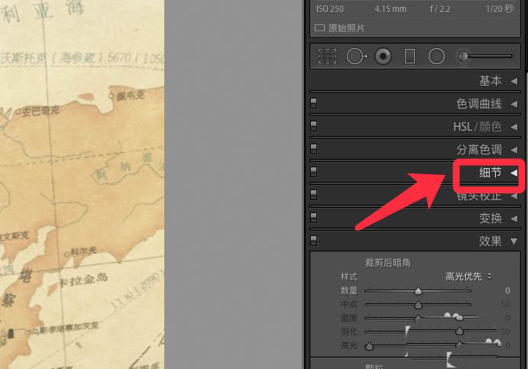Viewport: 528px width, 369px height.
Task: Select the Spot Removal tool
Action: pyautogui.click(x=356, y=56)
